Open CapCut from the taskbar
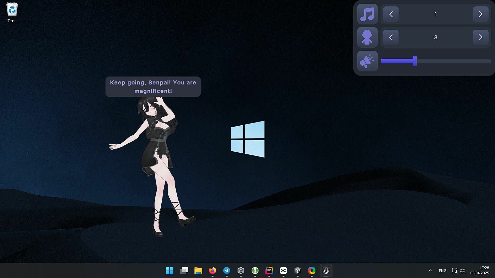 click(283, 271)
